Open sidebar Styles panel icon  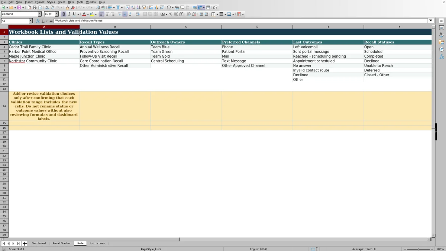tap(442, 35)
